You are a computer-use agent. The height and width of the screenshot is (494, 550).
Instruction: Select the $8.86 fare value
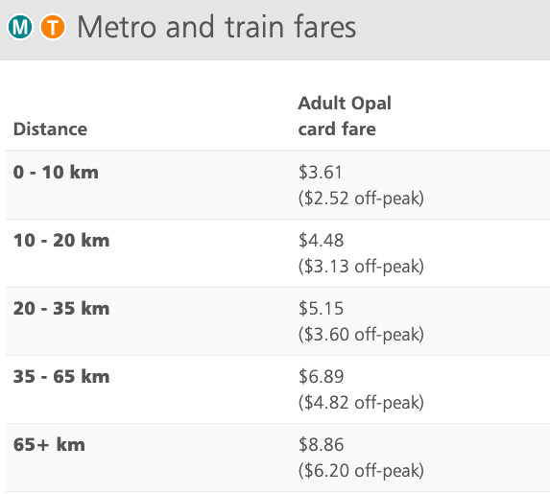(x=321, y=444)
